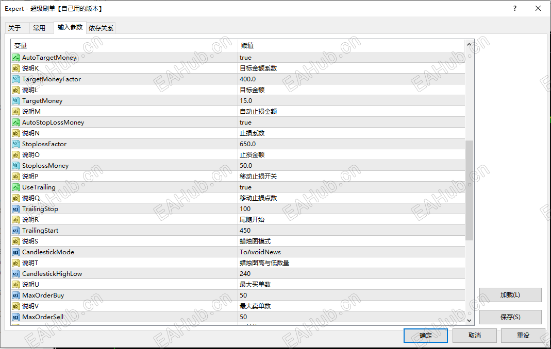Select the TargetMoney value 15.0
Viewport: 551px width, 349px height.
pos(352,101)
